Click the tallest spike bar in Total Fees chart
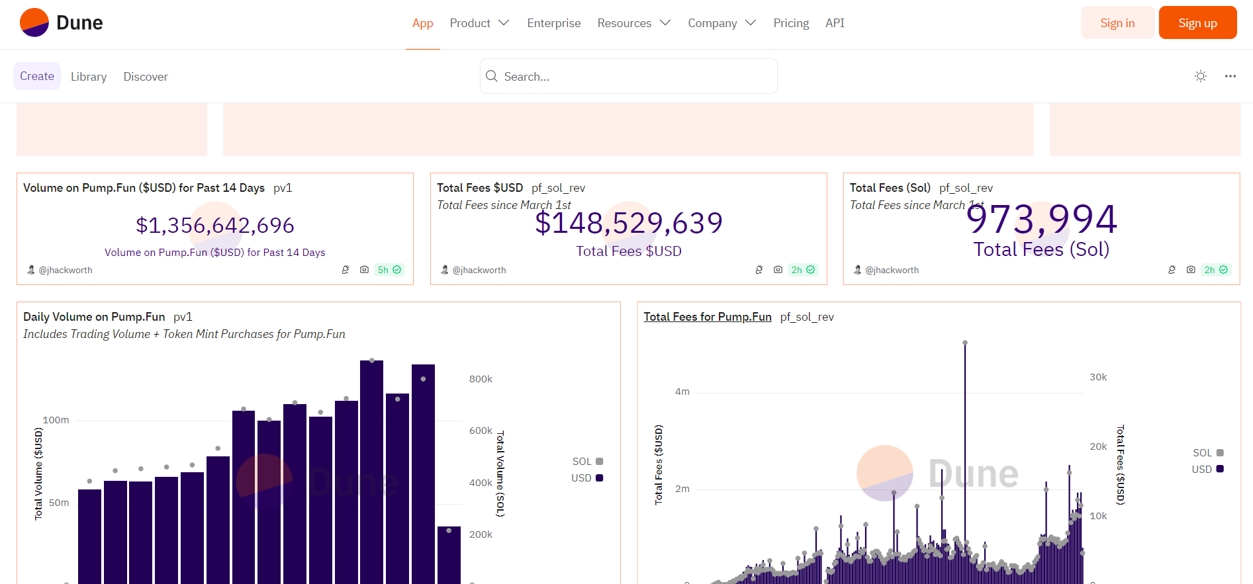 (965, 463)
